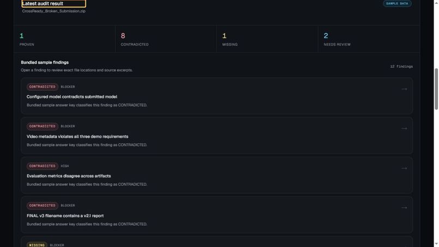Click BLOCKER label next to MISSING badge

point(57,245)
